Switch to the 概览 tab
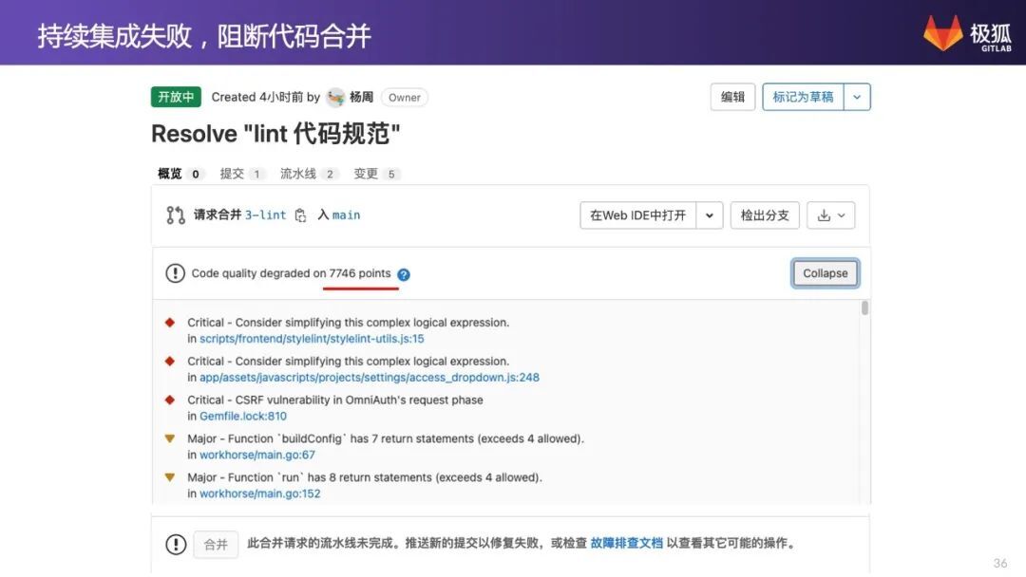Image resolution: width=1026 pixels, height=577 pixels. [x=179, y=174]
